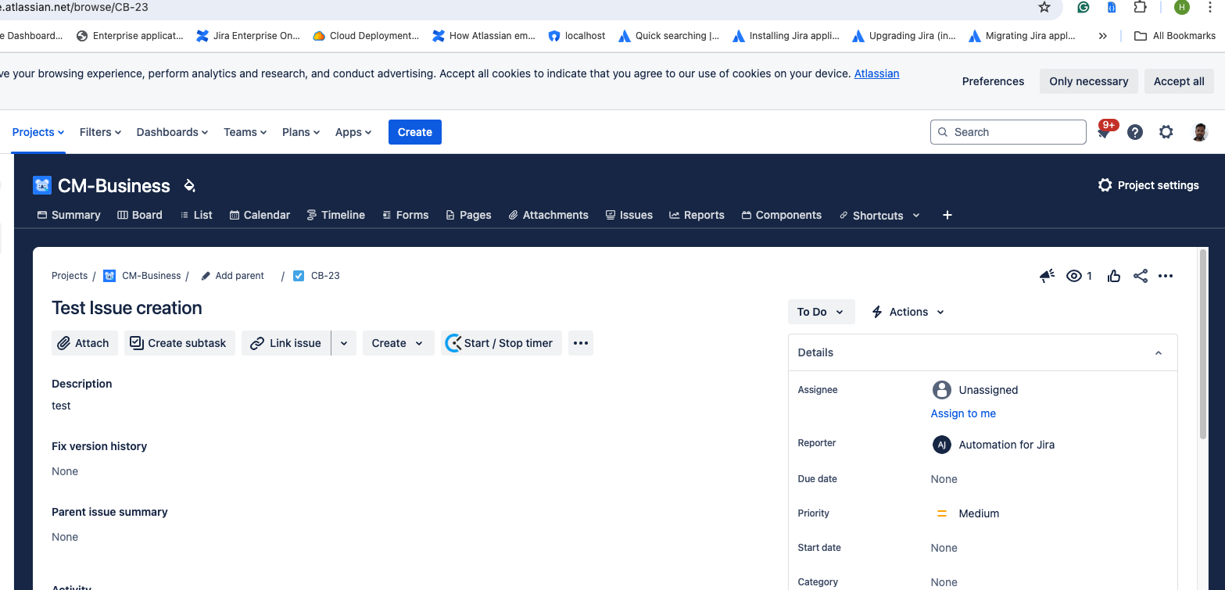Change the To Do status dropdown
This screenshot has width=1225, height=590.
821,312
